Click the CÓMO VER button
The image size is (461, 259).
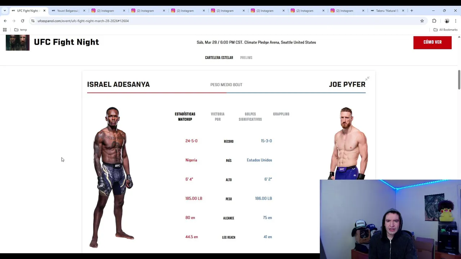coord(432,42)
